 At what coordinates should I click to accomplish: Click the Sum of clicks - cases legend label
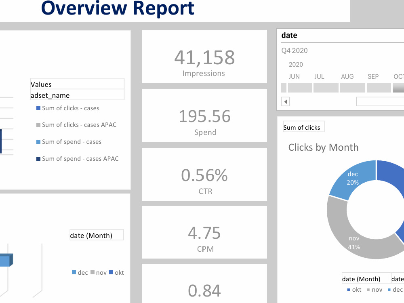(x=71, y=108)
